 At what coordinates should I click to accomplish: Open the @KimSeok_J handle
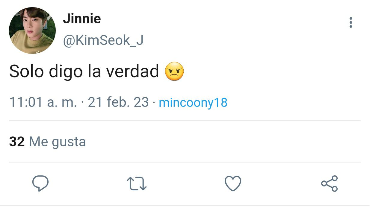103,40
